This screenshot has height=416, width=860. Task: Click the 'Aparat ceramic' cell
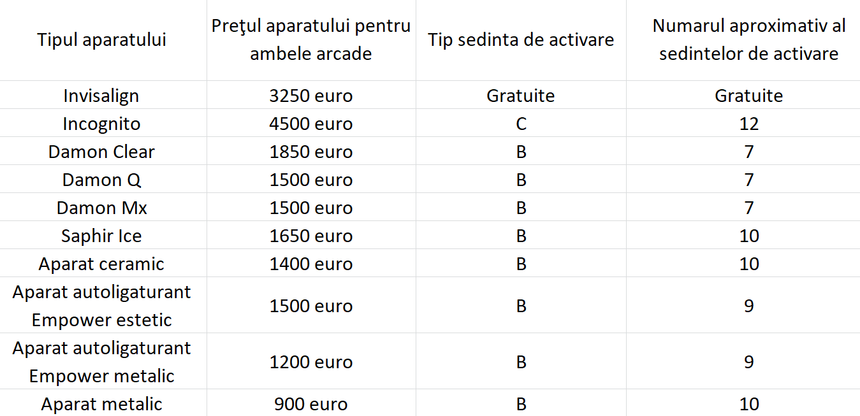[x=101, y=264]
